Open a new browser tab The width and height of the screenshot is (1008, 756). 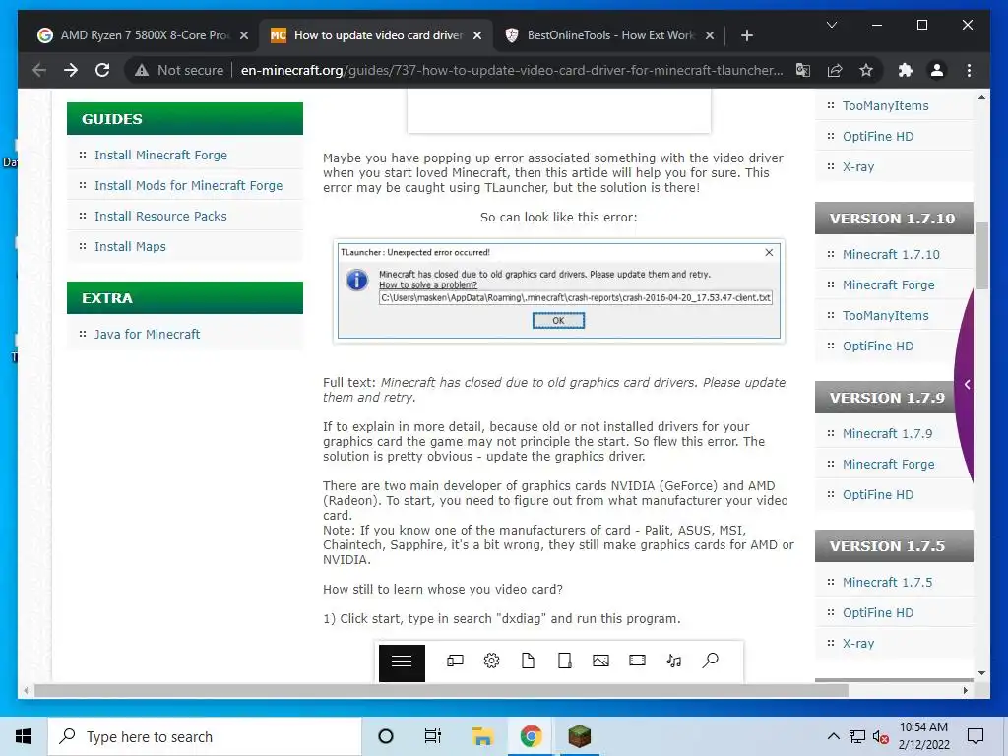[746, 35]
